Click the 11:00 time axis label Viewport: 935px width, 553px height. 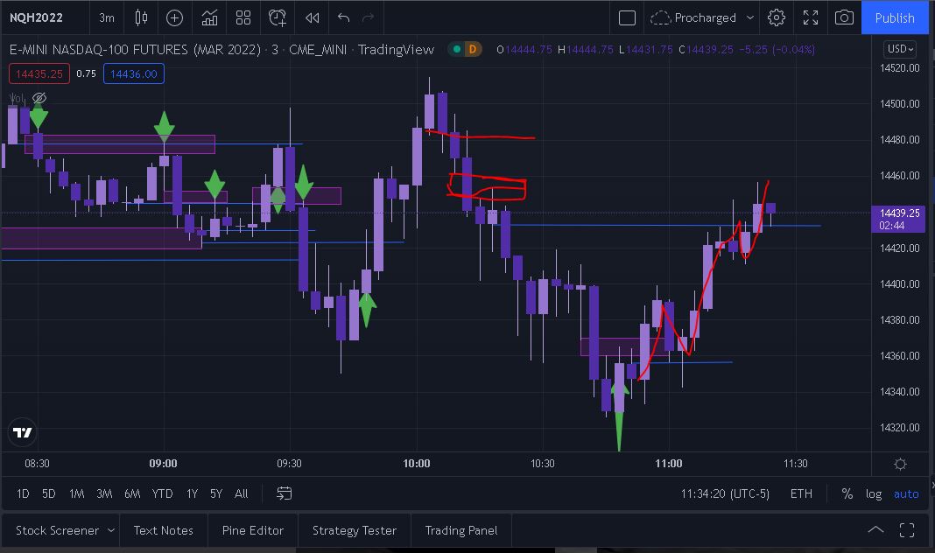(x=669, y=464)
